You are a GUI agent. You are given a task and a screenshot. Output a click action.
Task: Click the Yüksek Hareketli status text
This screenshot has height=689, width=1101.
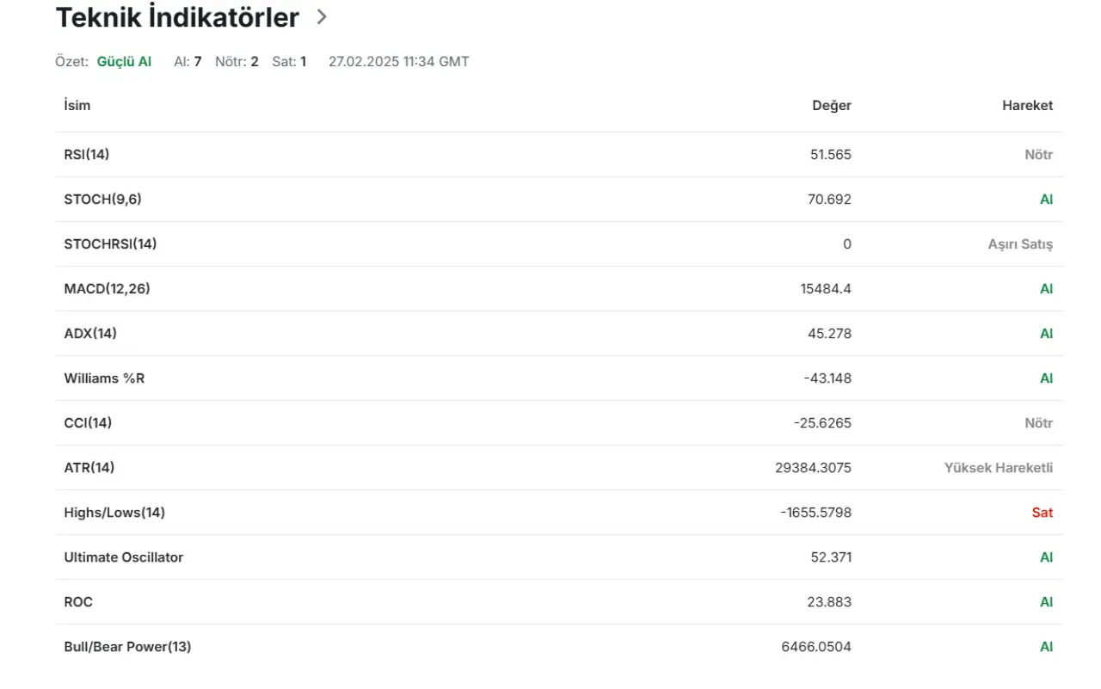click(998, 468)
